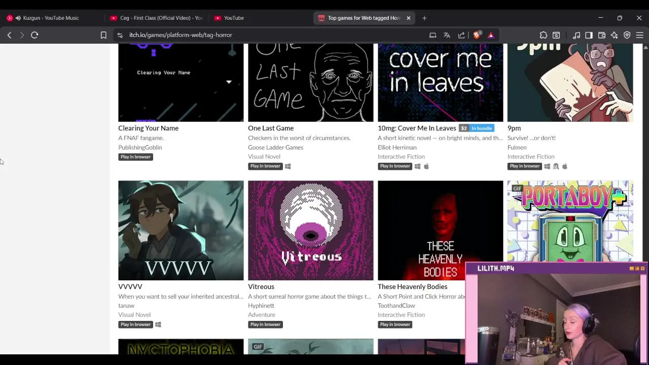Viewport: 649px width, 365px height.
Task: Visit Elliot Herriman author page
Action: pyautogui.click(x=397, y=148)
